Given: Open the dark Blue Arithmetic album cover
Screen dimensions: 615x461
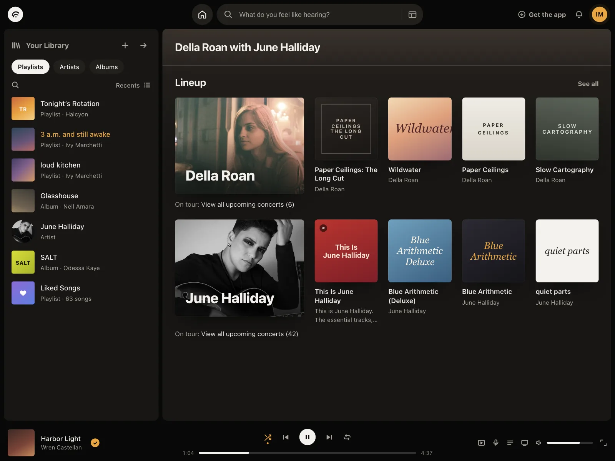Looking at the screenshot, I should (x=494, y=251).
